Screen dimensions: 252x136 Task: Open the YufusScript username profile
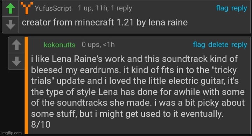click(x=53, y=8)
